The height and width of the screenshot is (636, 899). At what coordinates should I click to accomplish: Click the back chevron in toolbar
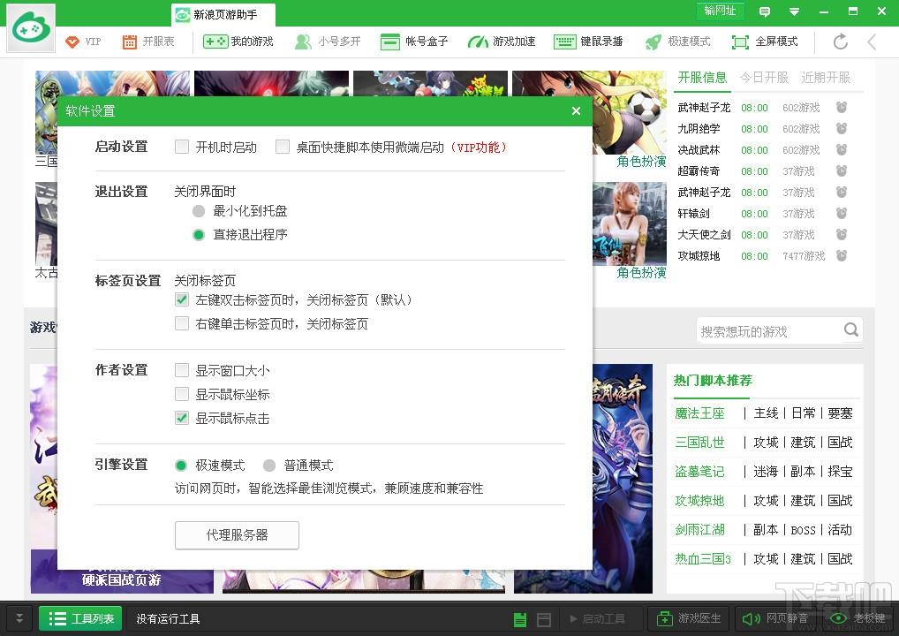coord(872,42)
